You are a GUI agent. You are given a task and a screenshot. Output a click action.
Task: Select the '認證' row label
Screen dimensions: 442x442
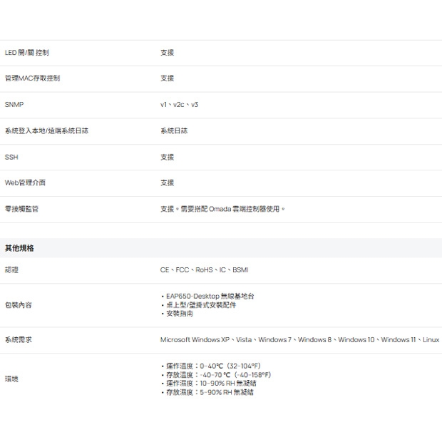click(11, 270)
